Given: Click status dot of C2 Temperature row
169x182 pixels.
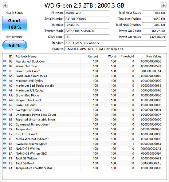Looking at the screenshot, I should pos(5,129).
